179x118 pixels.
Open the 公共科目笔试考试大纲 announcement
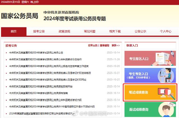45,100
